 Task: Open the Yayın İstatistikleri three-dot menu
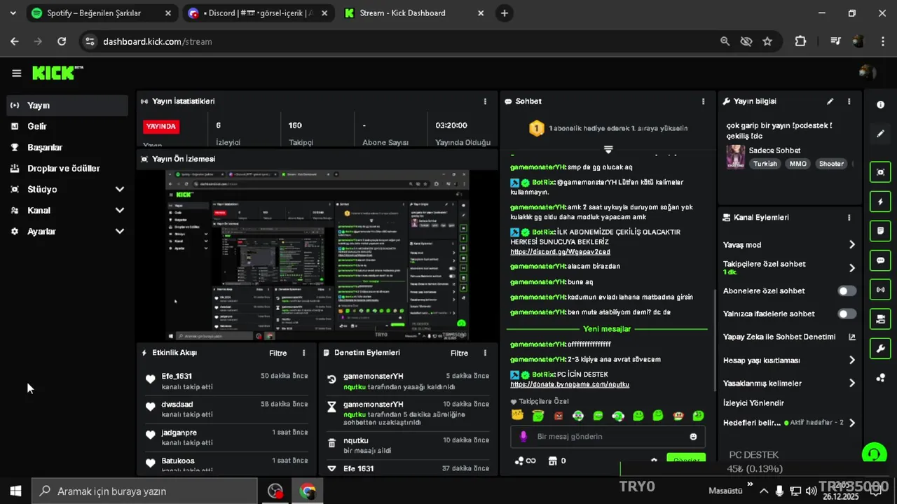(x=485, y=101)
